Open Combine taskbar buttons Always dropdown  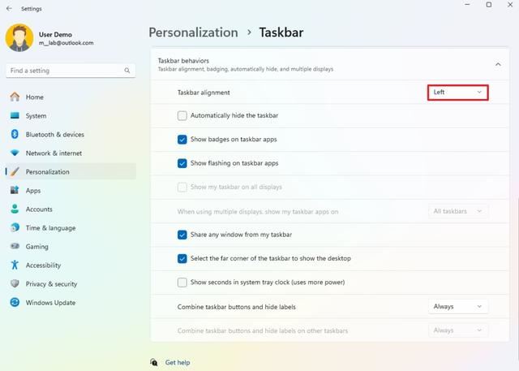(x=458, y=307)
